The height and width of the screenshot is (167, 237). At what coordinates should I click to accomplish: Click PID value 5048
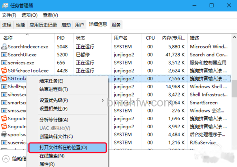[x=62, y=47]
